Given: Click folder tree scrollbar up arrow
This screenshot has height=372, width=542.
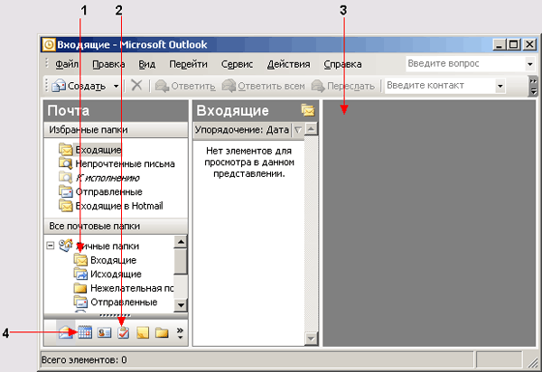Looking at the screenshot, I should pos(181,242).
